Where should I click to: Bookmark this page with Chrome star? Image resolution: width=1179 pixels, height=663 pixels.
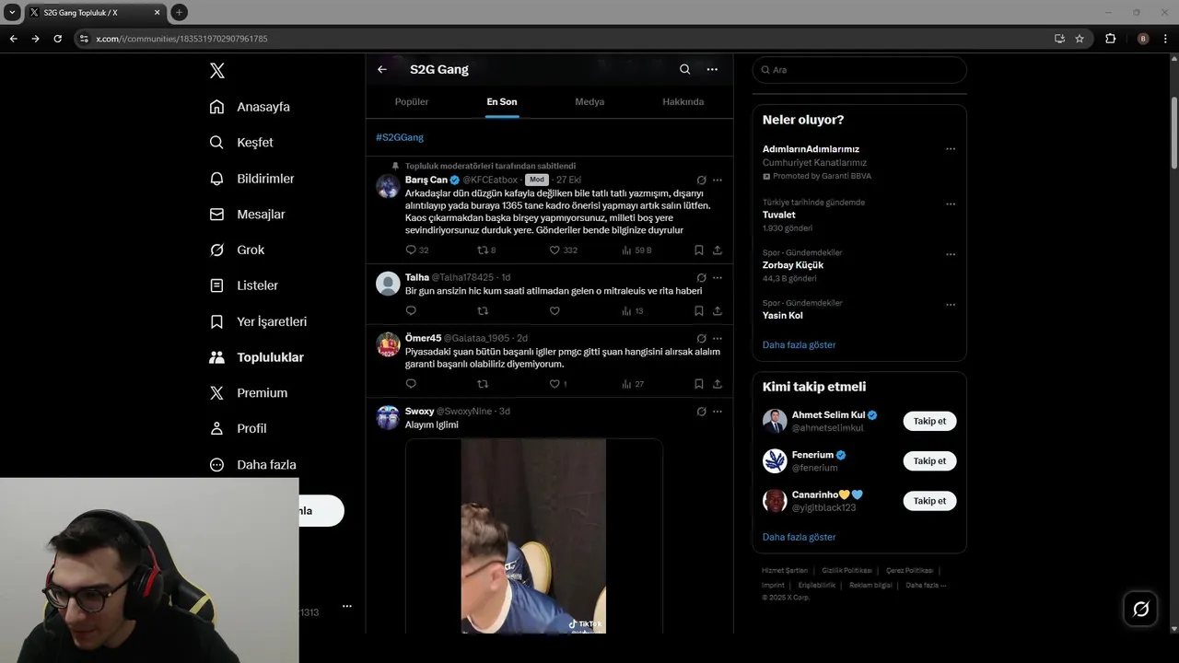click(x=1080, y=39)
